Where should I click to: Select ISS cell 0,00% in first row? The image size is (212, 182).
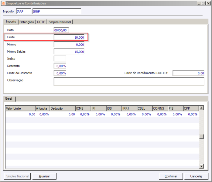coord(114,114)
